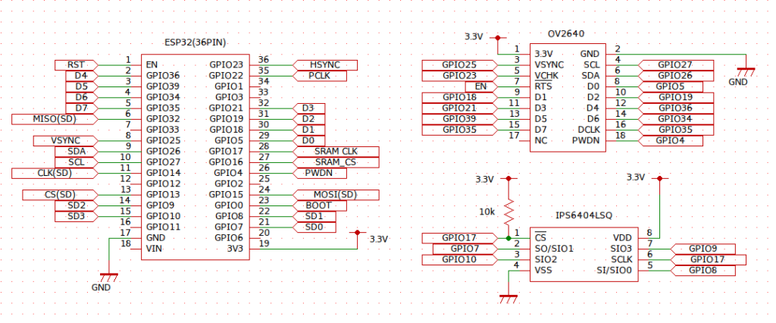Click the junction dot at the CS pin wire
This screenshot has height=323, width=776.
point(508,238)
